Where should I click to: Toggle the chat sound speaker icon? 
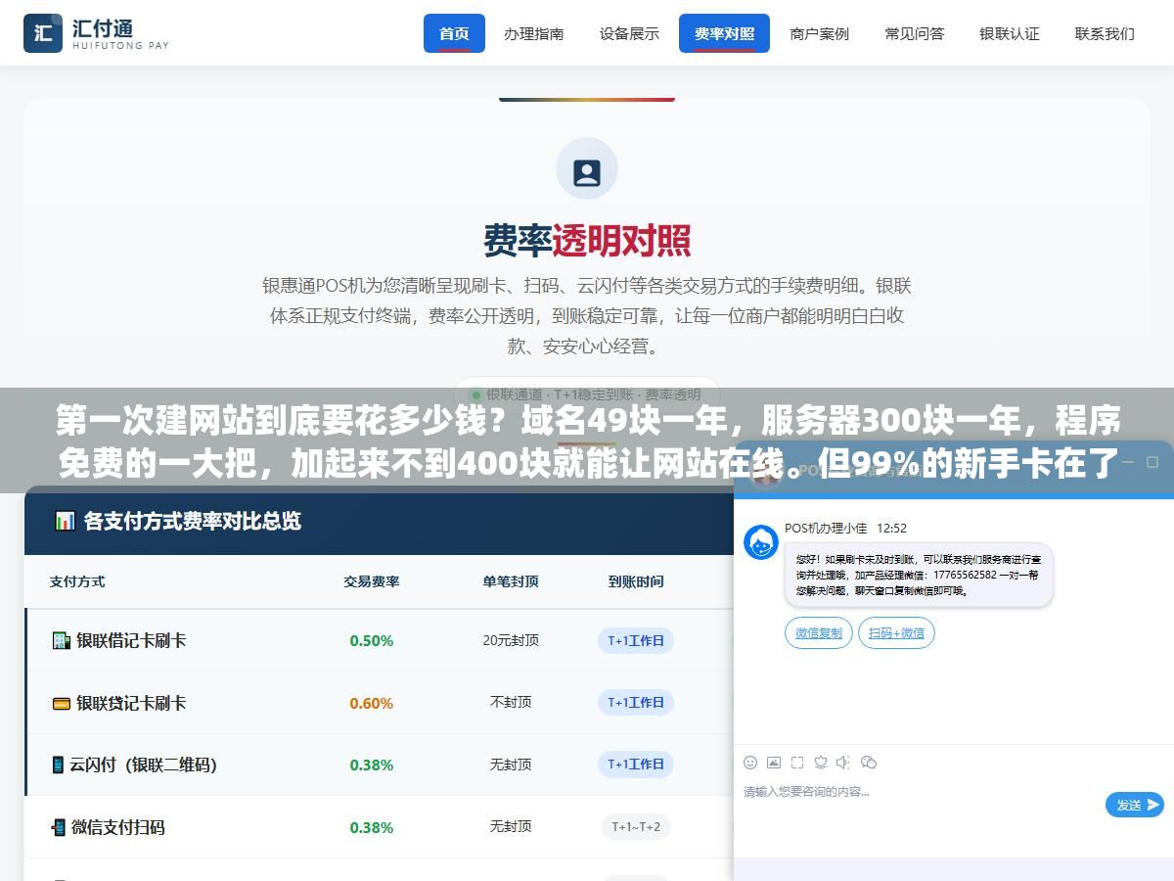click(x=843, y=762)
